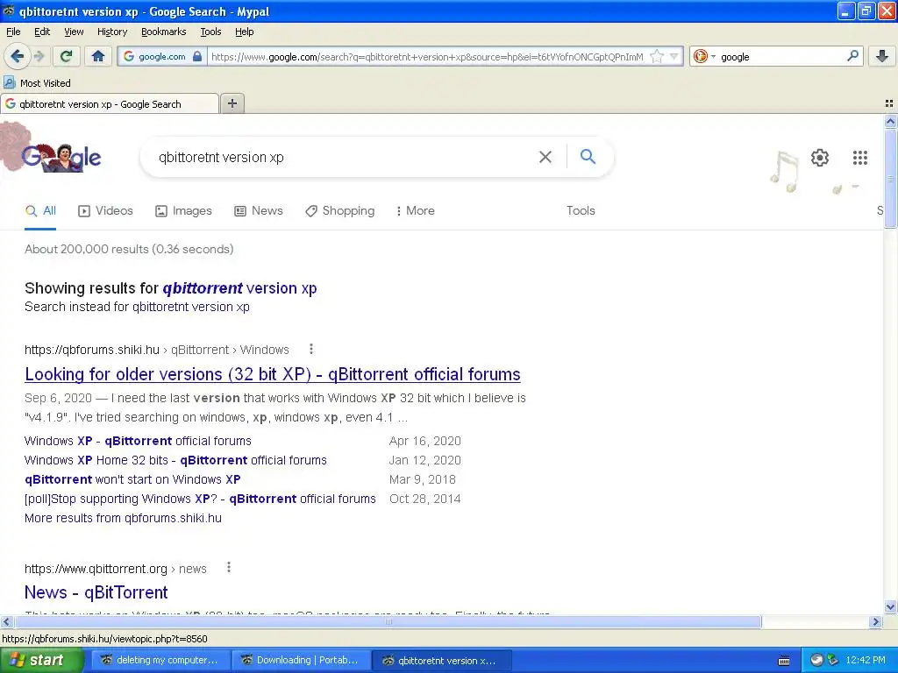Screen dimensions: 898x673
Task: Click About 200,000 results text
Action: point(129,249)
